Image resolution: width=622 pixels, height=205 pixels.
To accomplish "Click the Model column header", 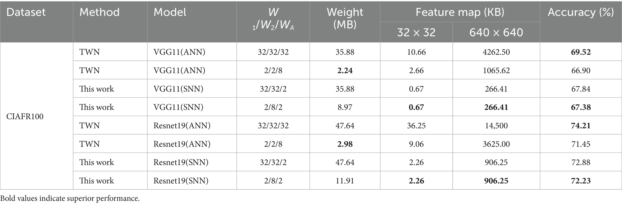I will coord(170,12).
